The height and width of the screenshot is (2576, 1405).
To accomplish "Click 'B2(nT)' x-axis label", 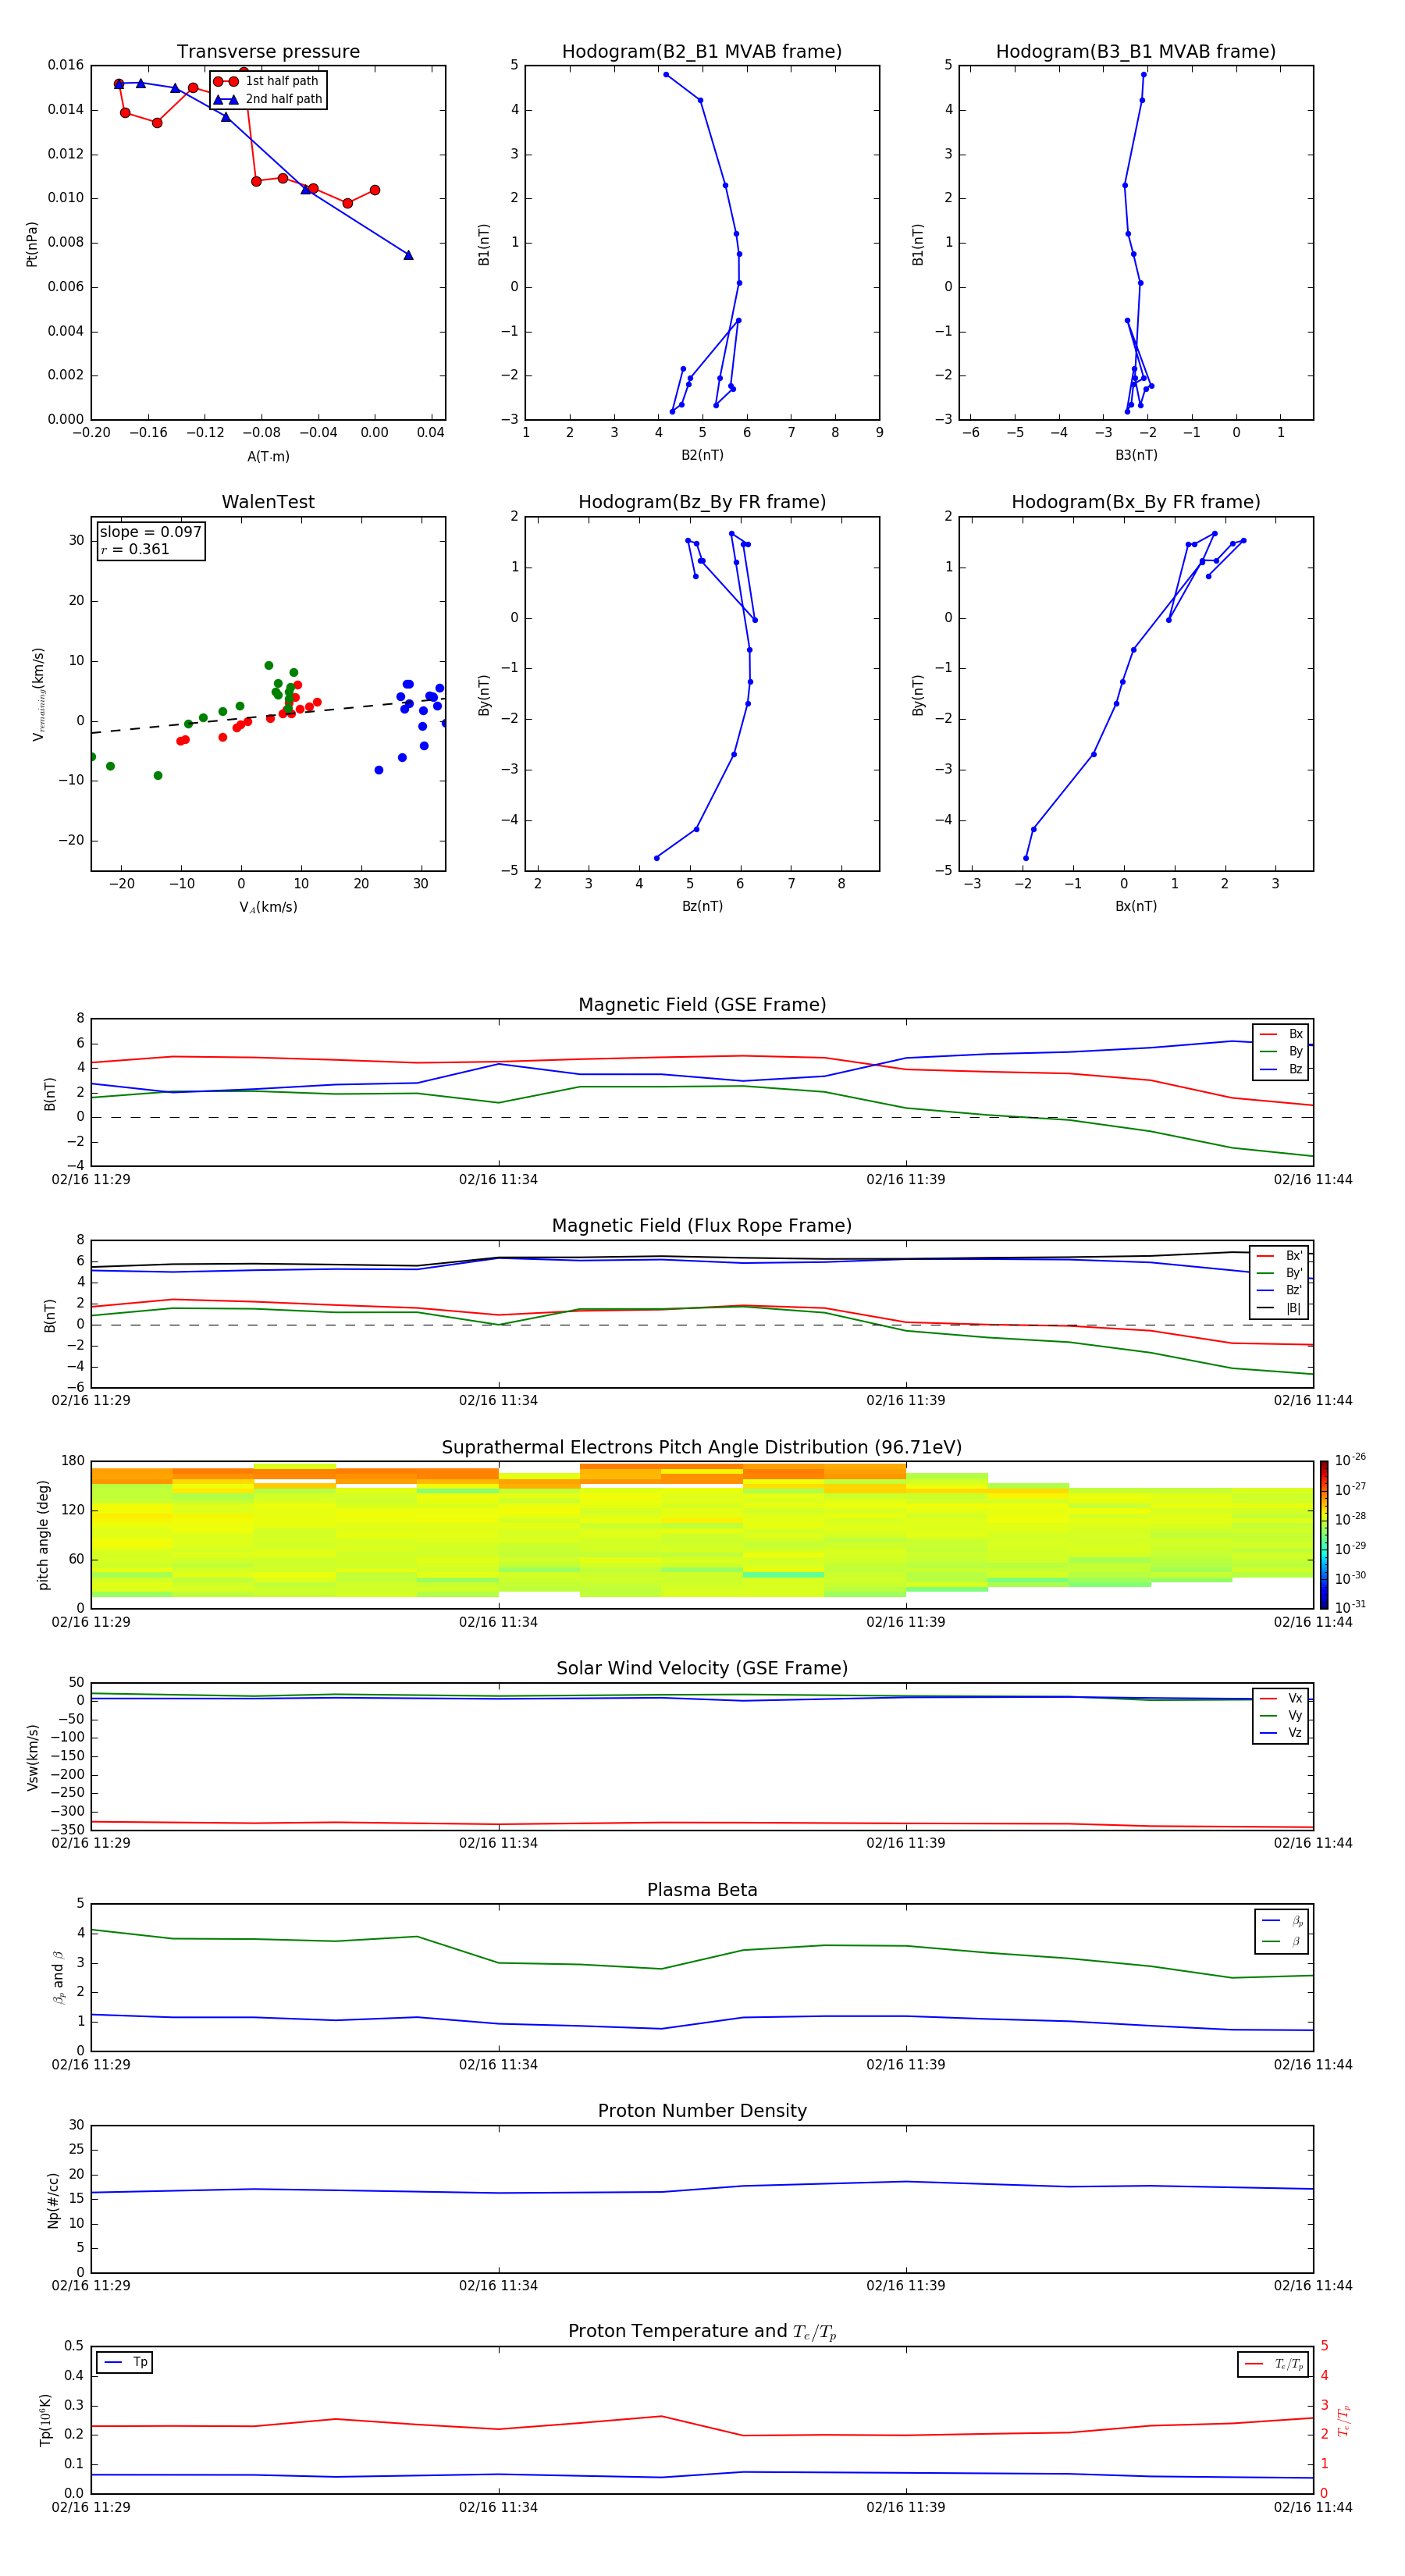I will click(x=702, y=455).
